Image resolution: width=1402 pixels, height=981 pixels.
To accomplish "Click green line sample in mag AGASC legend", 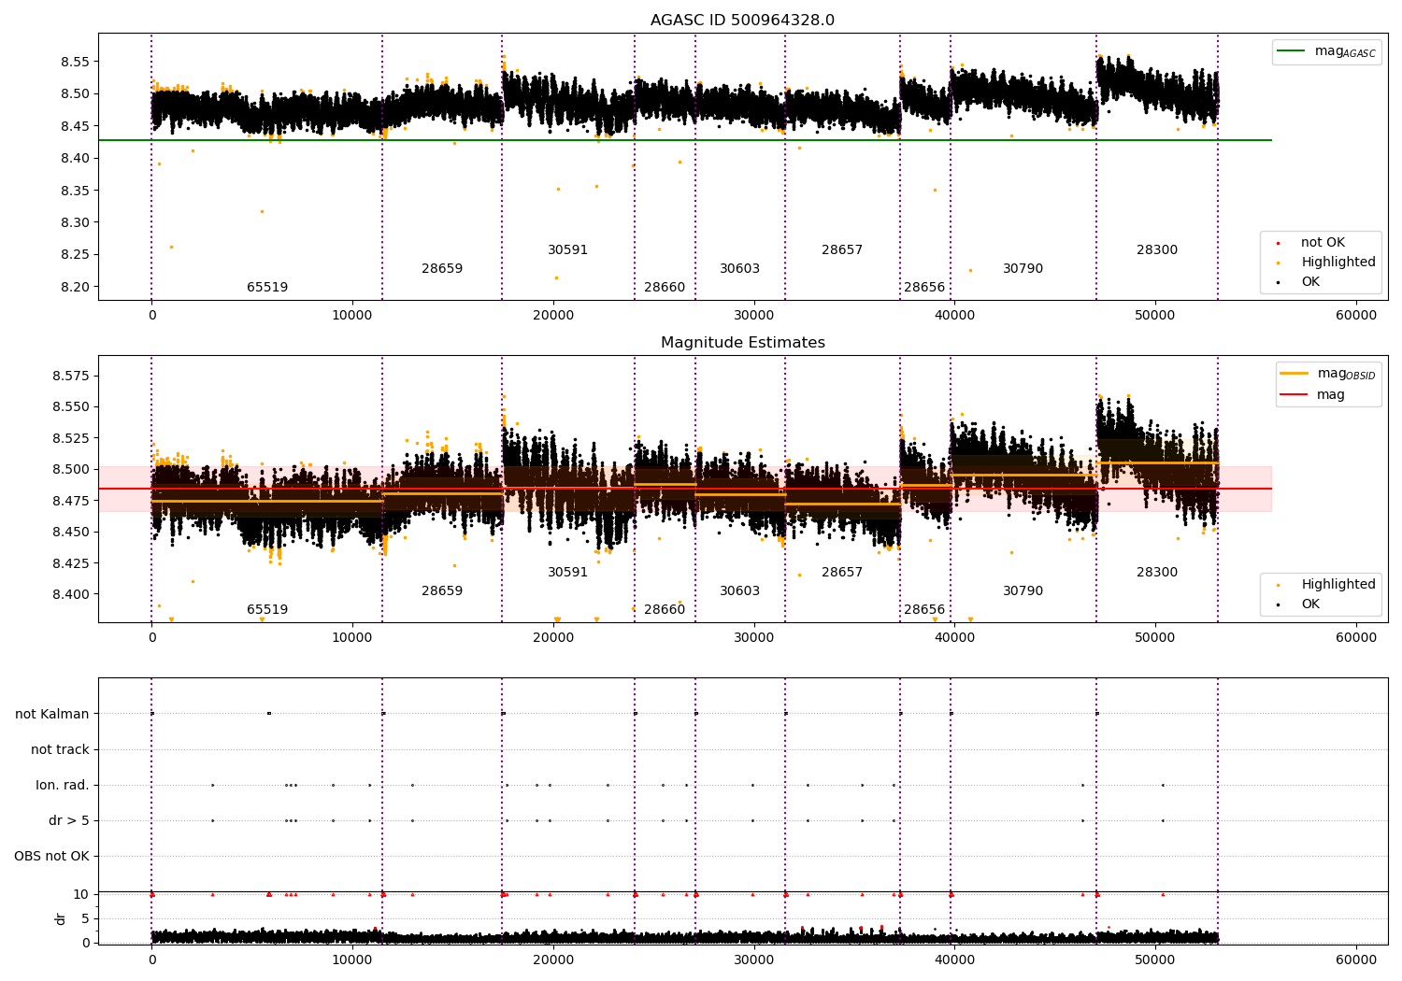I will click(1293, 51).
